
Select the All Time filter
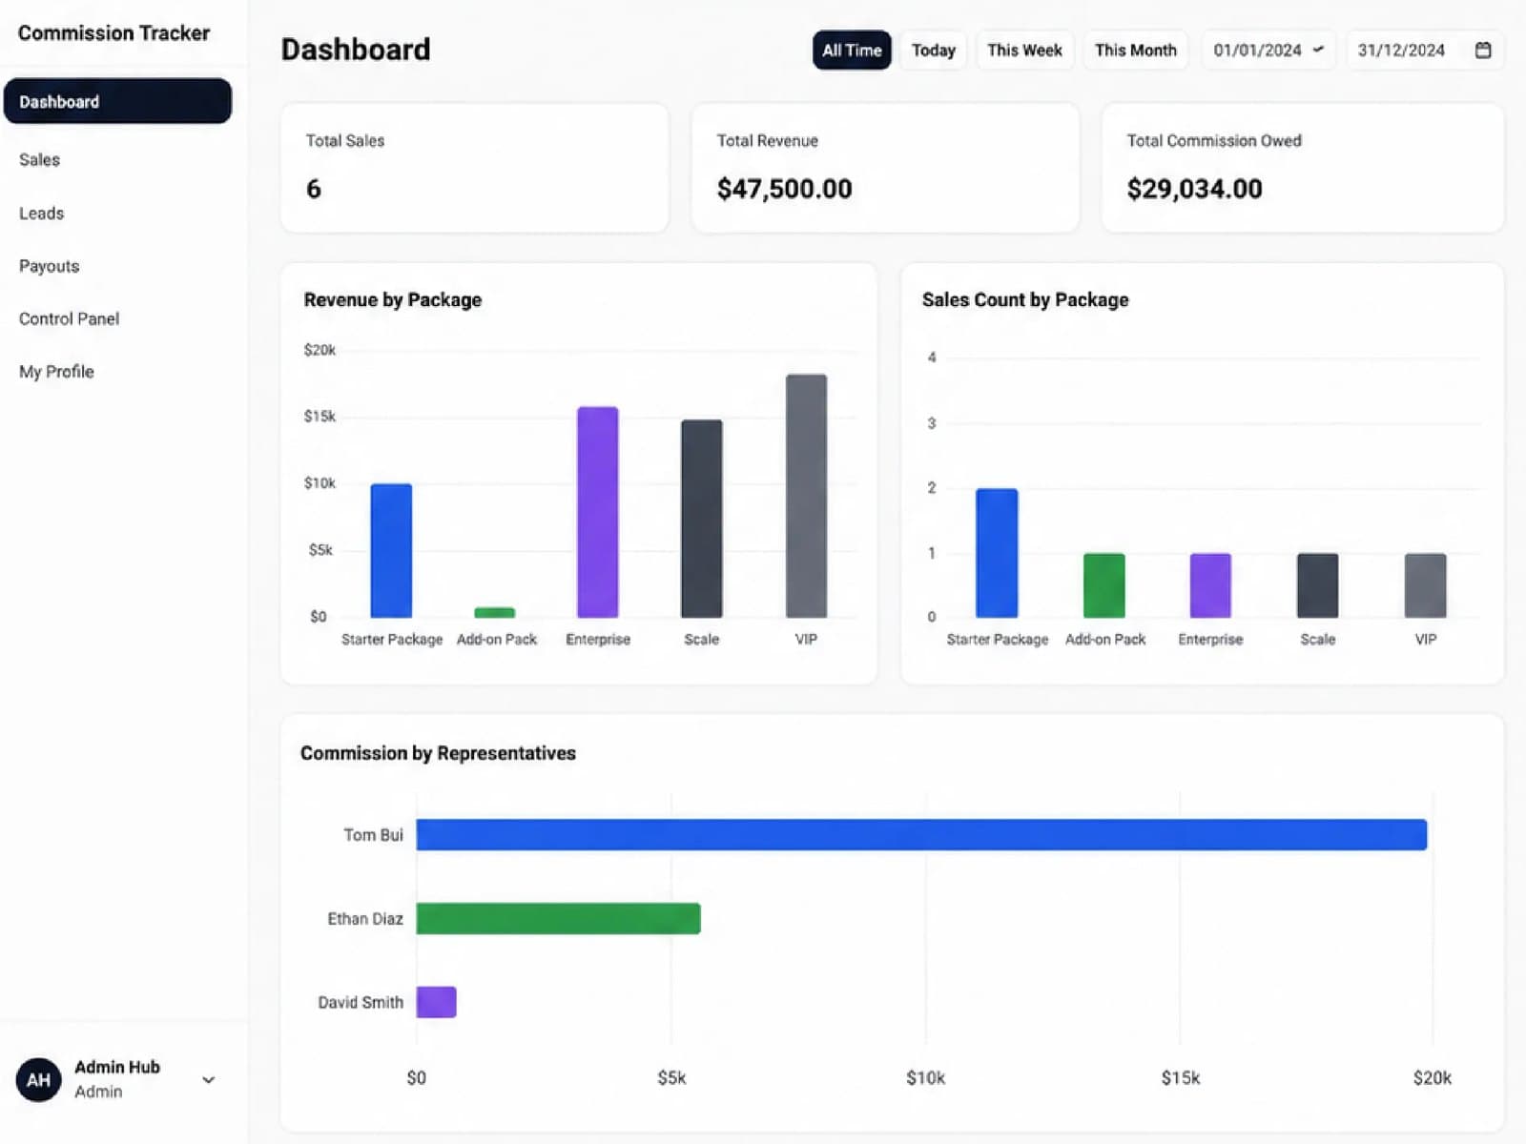click(x=852, y=51)
